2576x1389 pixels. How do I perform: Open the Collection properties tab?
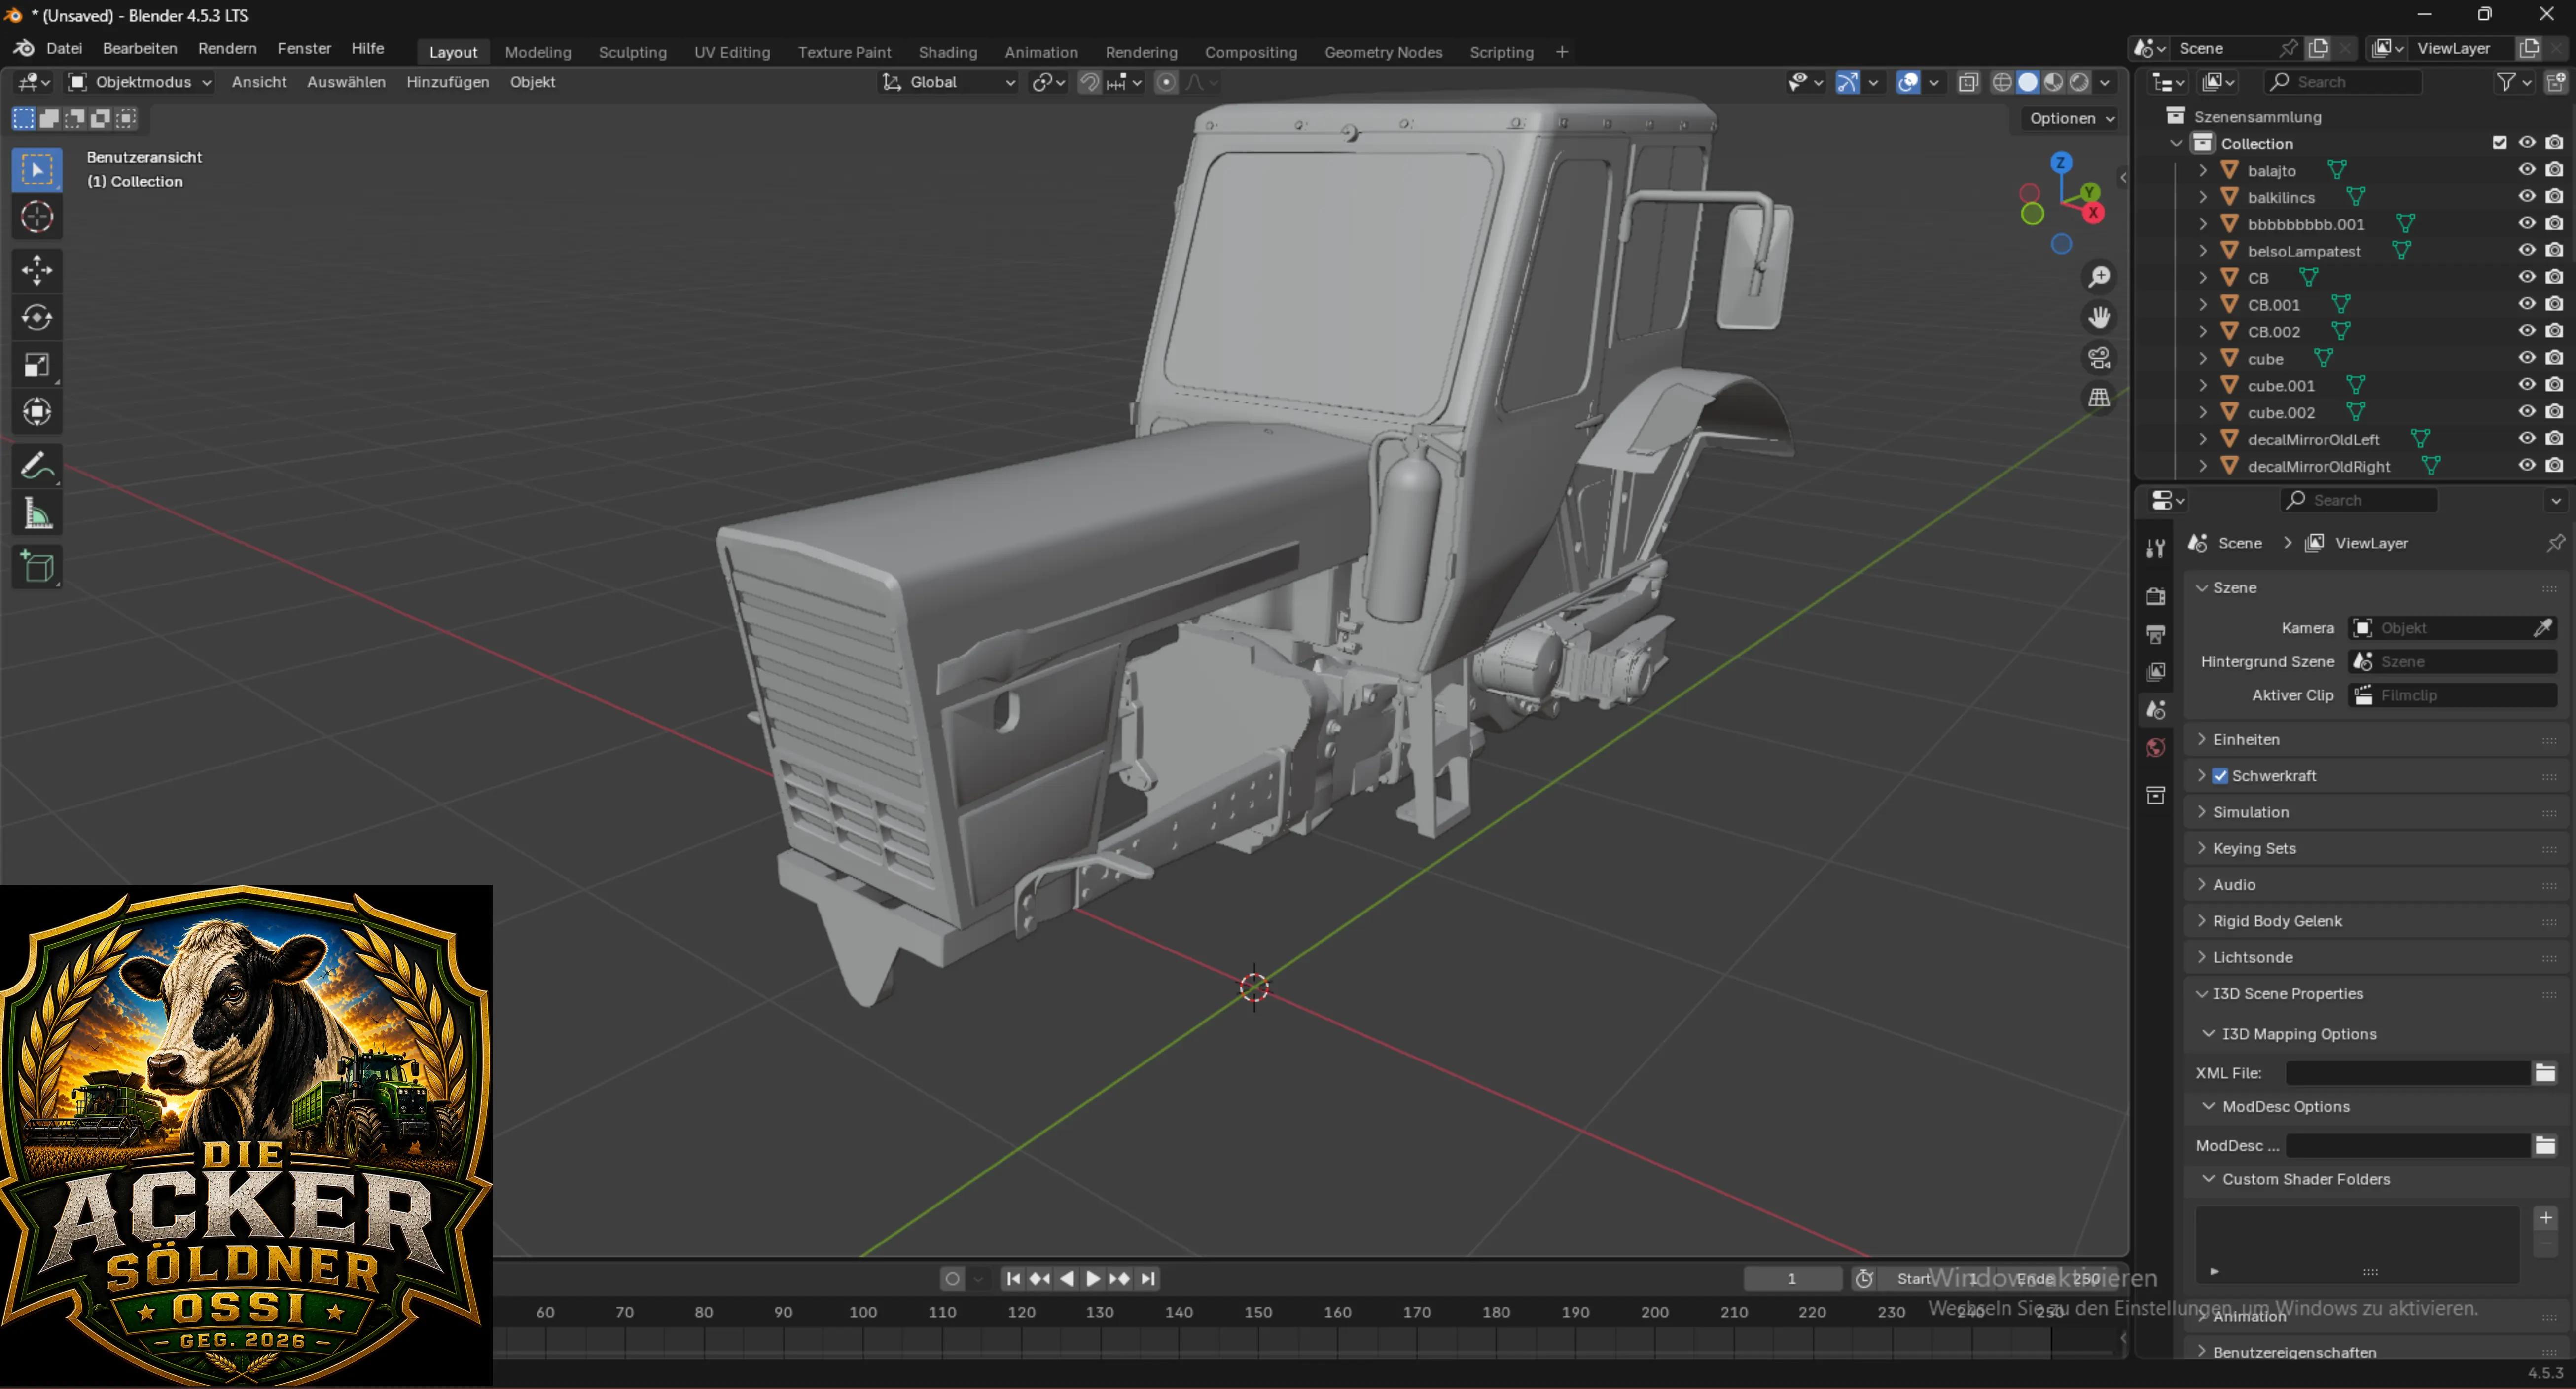pos(2156,796)
